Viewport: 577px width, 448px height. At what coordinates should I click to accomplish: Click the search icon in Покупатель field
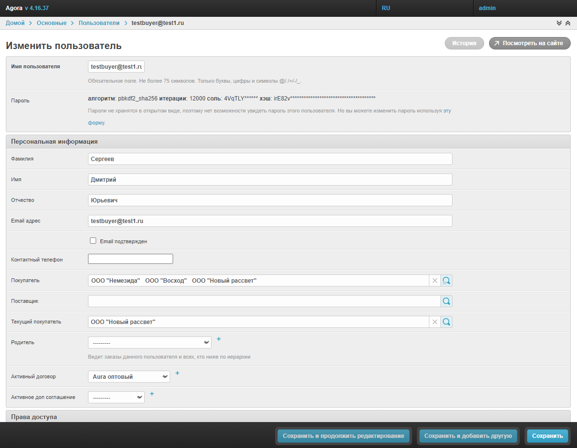click(446, 281)
